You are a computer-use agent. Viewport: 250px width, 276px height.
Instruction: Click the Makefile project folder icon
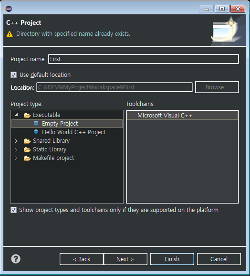tap(27, 158)
